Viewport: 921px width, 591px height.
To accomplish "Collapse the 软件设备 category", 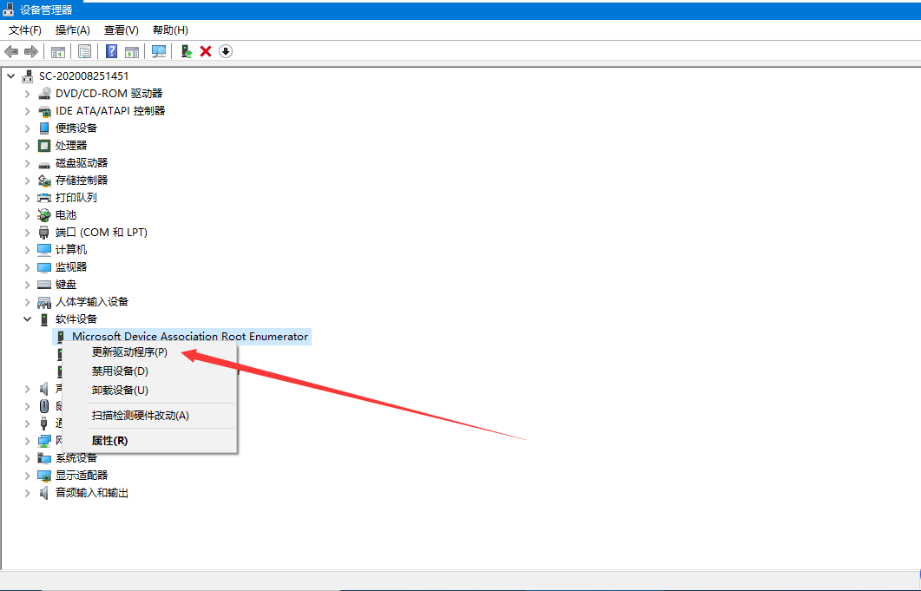I will (28, 319).
